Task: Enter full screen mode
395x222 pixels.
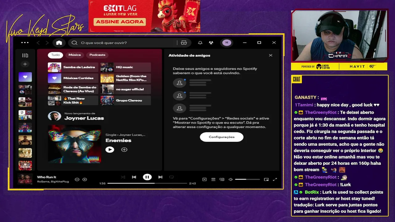Action: click(x=275, y=179)
